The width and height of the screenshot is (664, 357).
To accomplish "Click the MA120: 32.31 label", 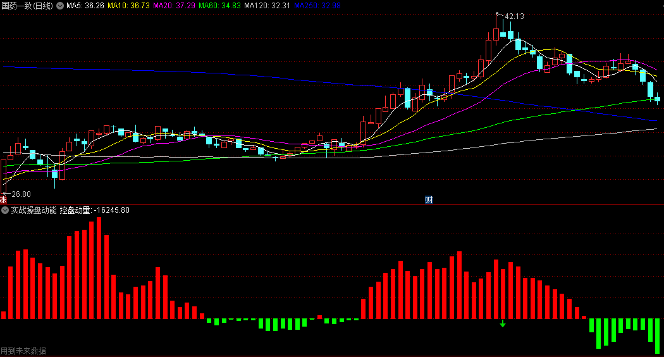I will point(267,6).
